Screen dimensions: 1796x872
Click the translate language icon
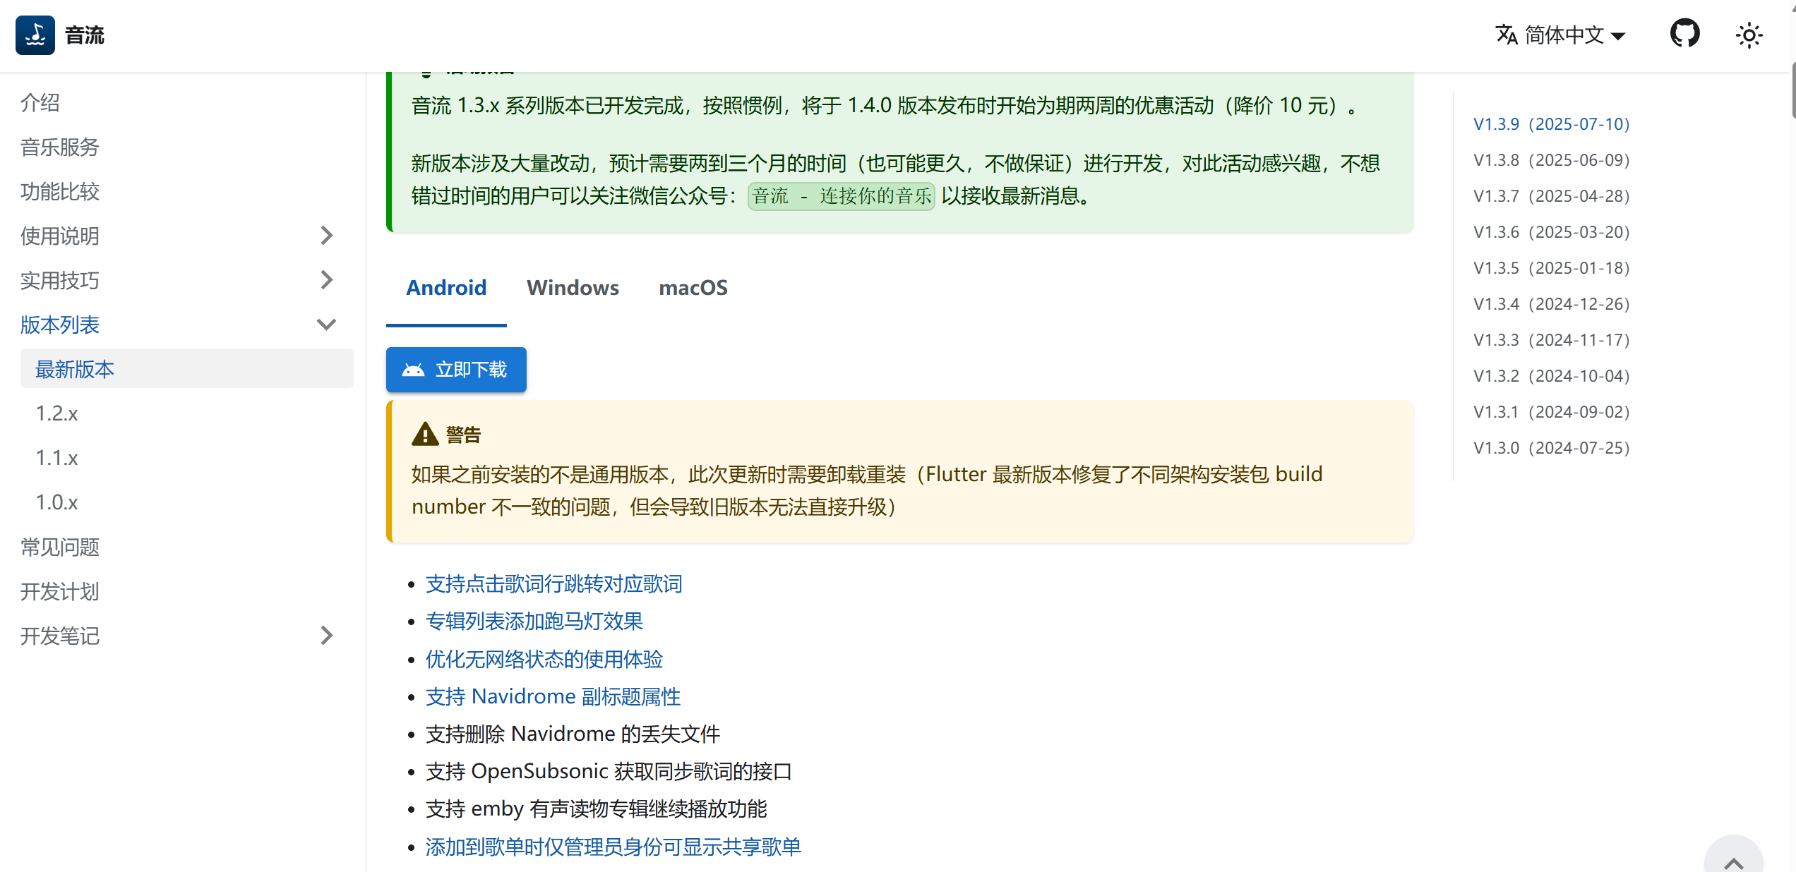coord(1507,35)
